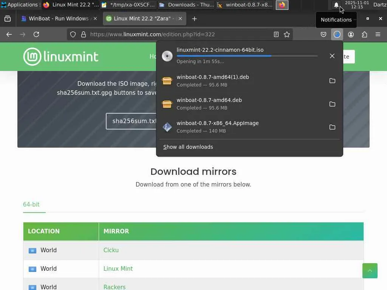Click the ISO download progress bar
This screenshot has width=387, height=290.
pyautogui.click(x=247, y=56)
